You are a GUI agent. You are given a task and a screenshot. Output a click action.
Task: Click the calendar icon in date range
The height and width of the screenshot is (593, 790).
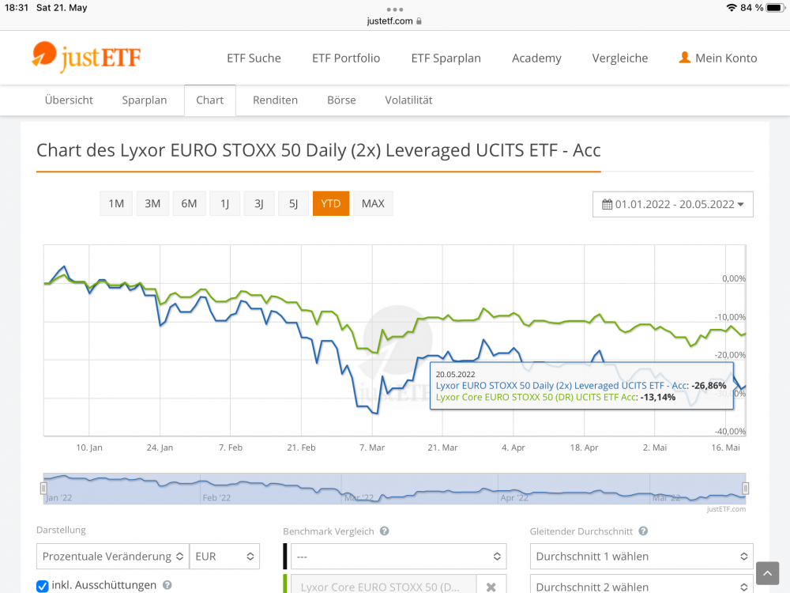click(607, 204)
